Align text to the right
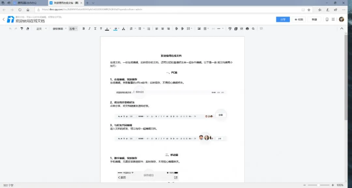Screen dimensions: 352x188 point(169,29)
